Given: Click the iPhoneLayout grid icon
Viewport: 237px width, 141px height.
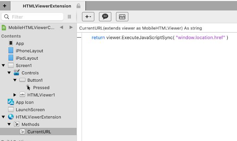Looking at the screenshot, I should tap(11, 50).
